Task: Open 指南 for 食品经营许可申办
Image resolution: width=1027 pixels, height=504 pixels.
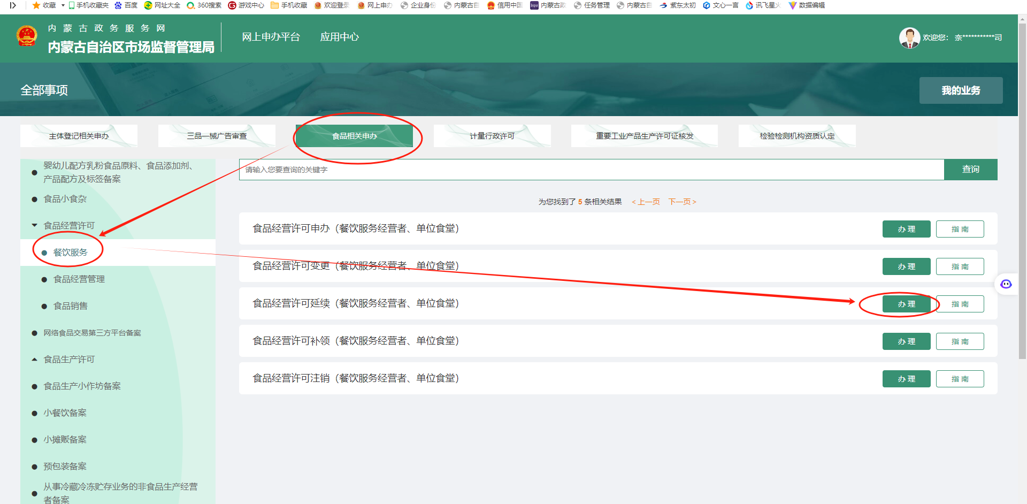Action: (x=960, y=229)
